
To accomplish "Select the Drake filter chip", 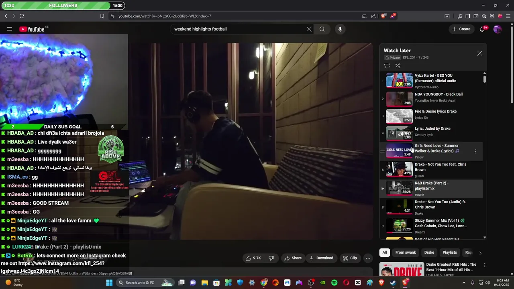I will coord(429,252).
